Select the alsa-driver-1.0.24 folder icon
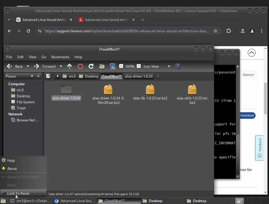Viewport: 269px width, 204px height. 66,89
